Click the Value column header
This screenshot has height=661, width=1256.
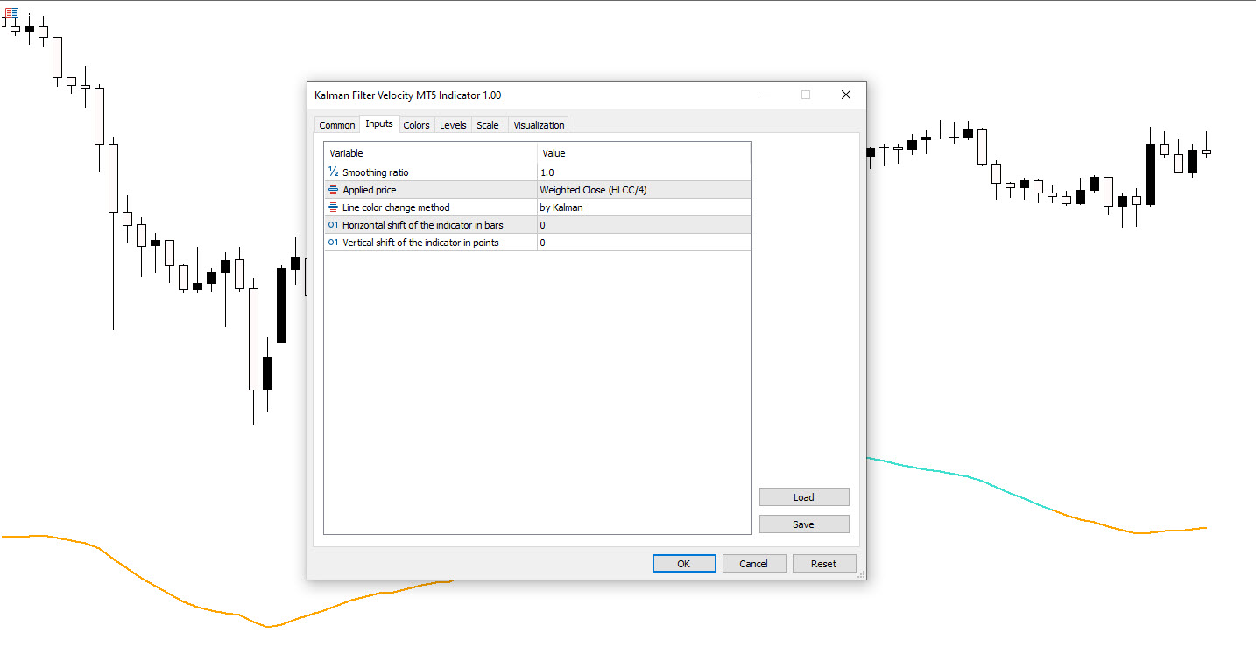point(644,153)
